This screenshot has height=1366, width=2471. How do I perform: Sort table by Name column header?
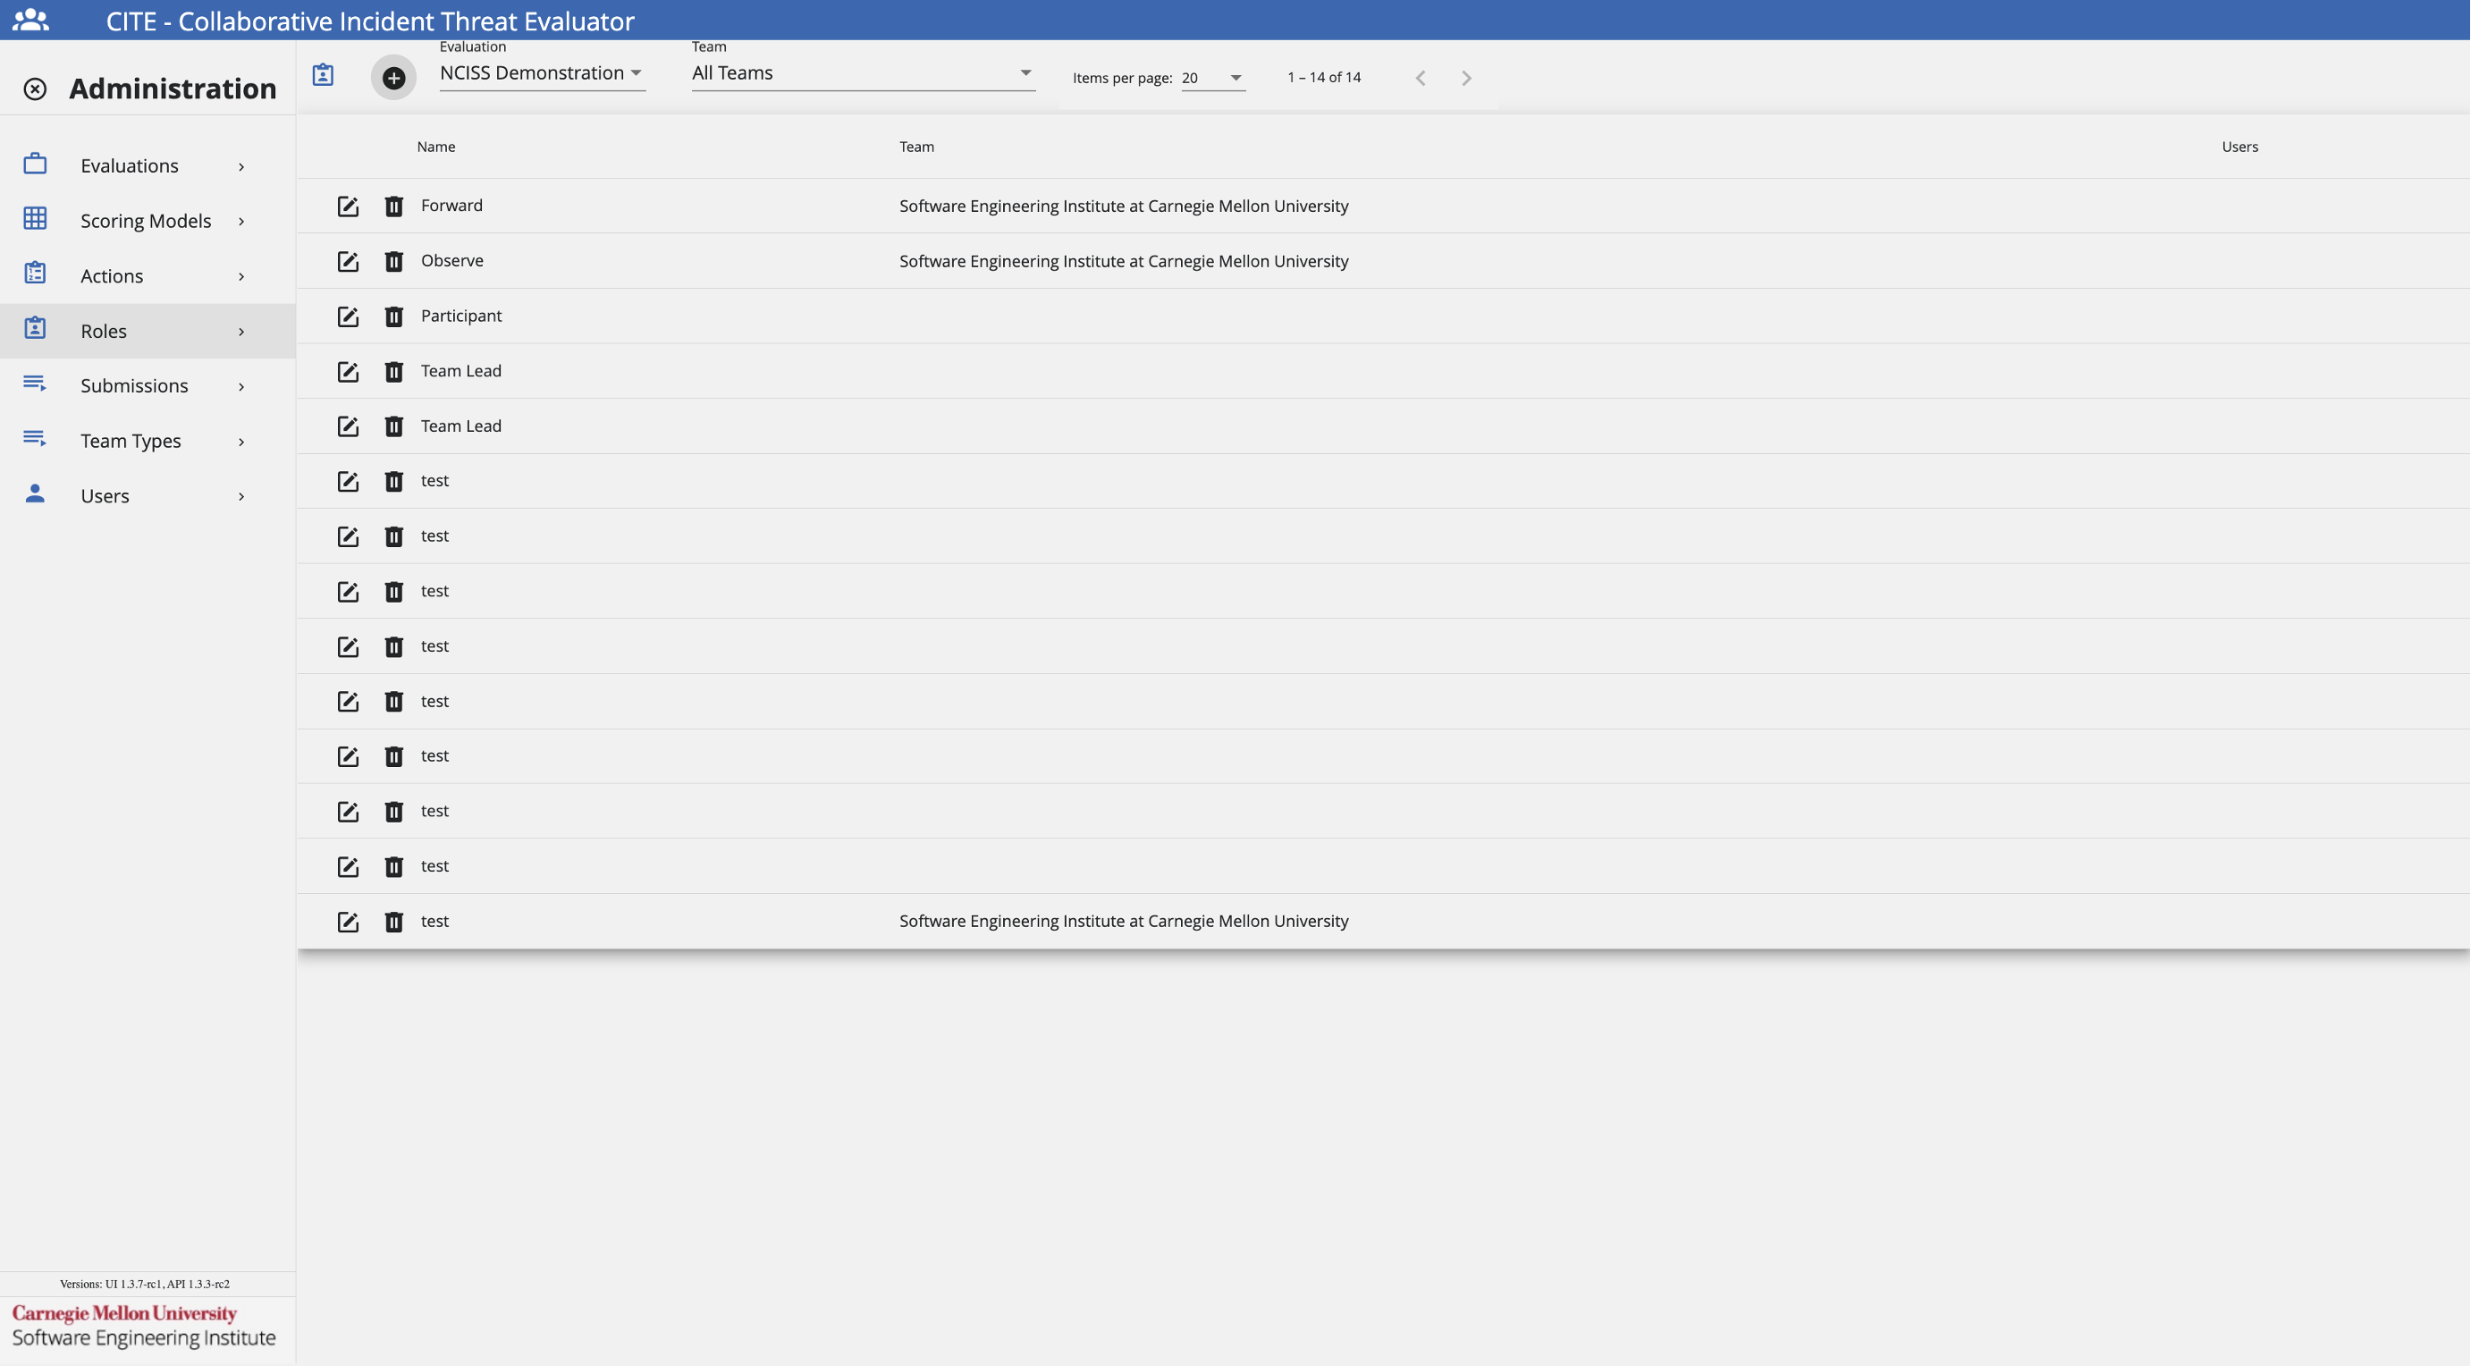pos(435,147)
